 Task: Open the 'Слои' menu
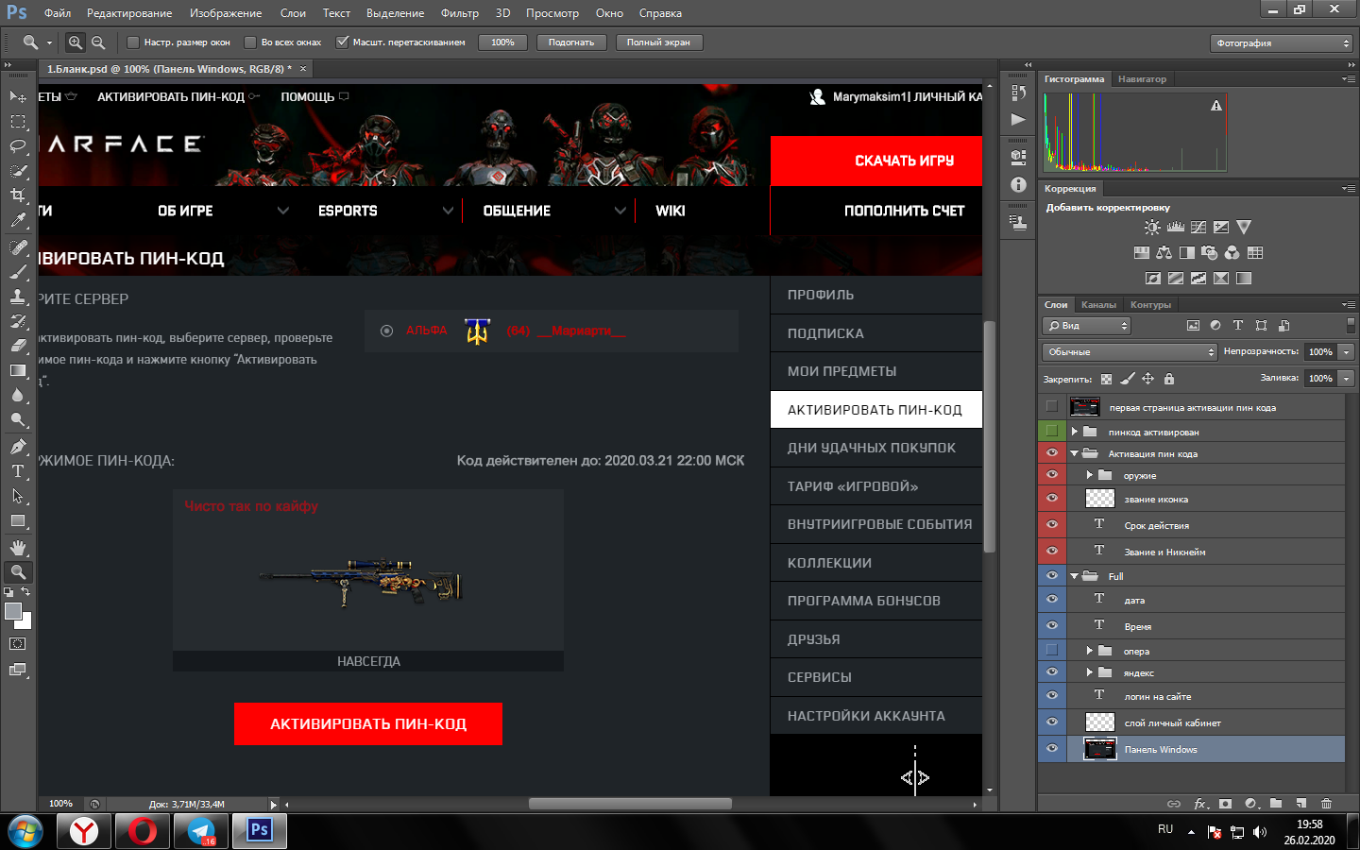coord(293,13)
